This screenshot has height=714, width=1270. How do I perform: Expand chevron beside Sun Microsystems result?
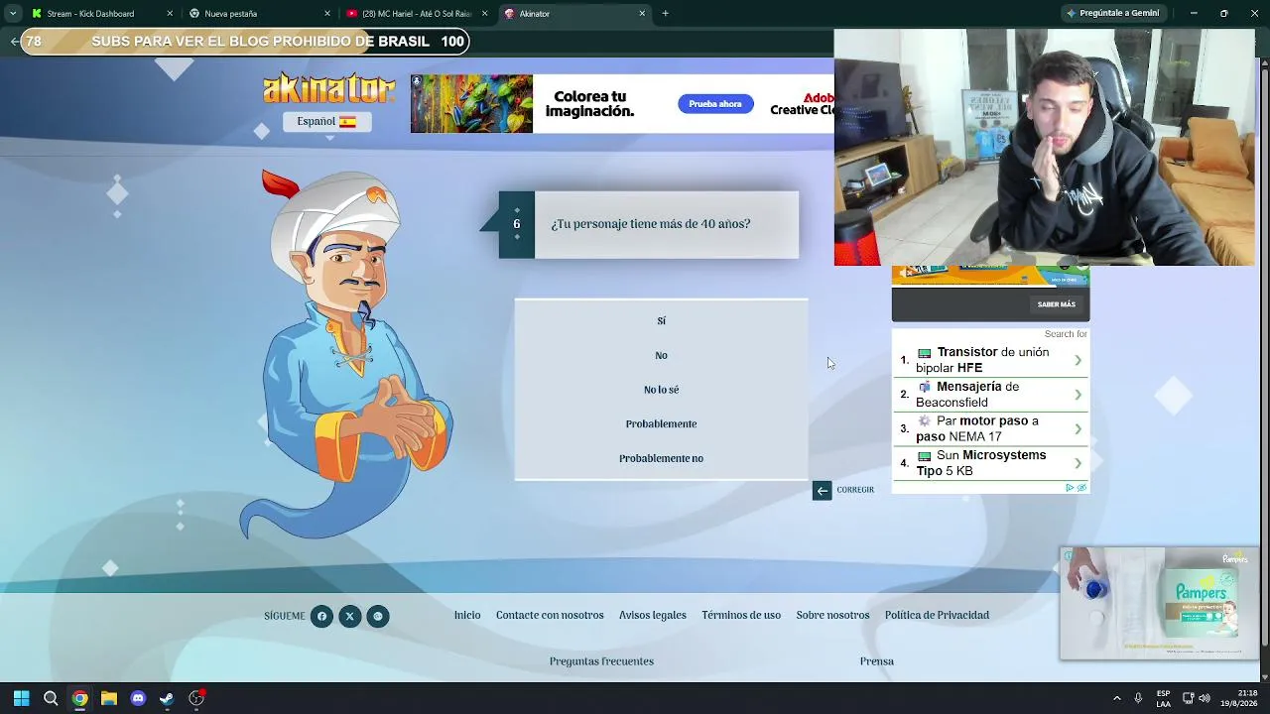coord(1078,463)
